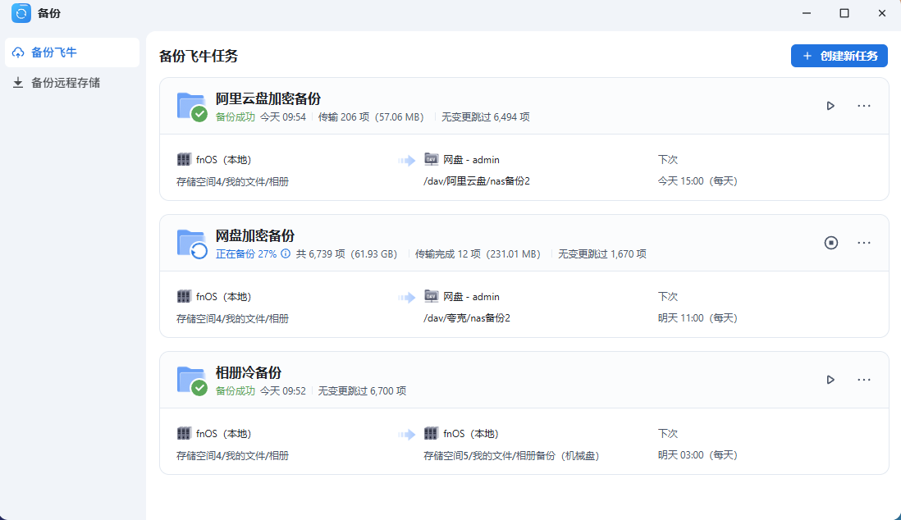The height and width of the screenshot is (520, 901).
Task: Click path 存储空间5/我的文件/相册备份（机械盘）
Action: [511, 455]
